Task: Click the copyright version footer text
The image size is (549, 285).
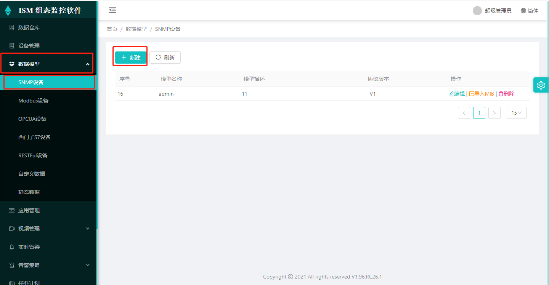Action: (x=323, y=277)
